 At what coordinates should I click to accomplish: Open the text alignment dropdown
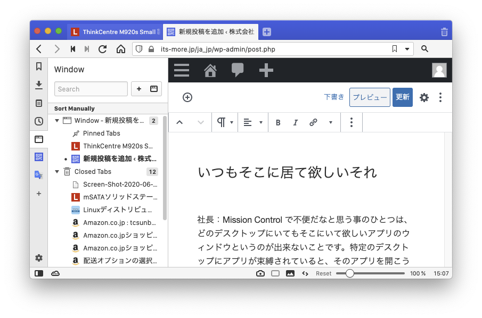click(x=252, y=122)
